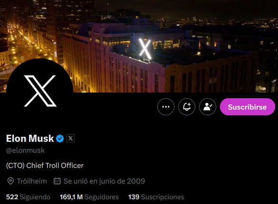Click the blue verified checkmark badge

pos(60,139)
